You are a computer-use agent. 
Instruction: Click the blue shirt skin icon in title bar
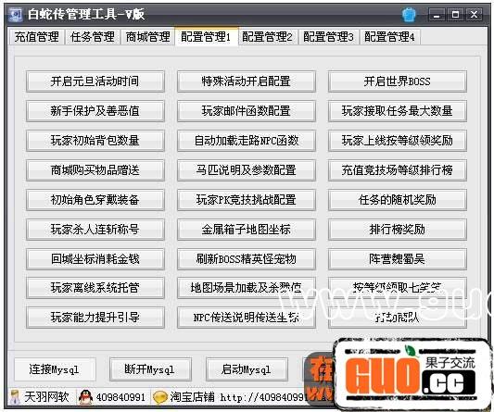(x=409, y=14)
